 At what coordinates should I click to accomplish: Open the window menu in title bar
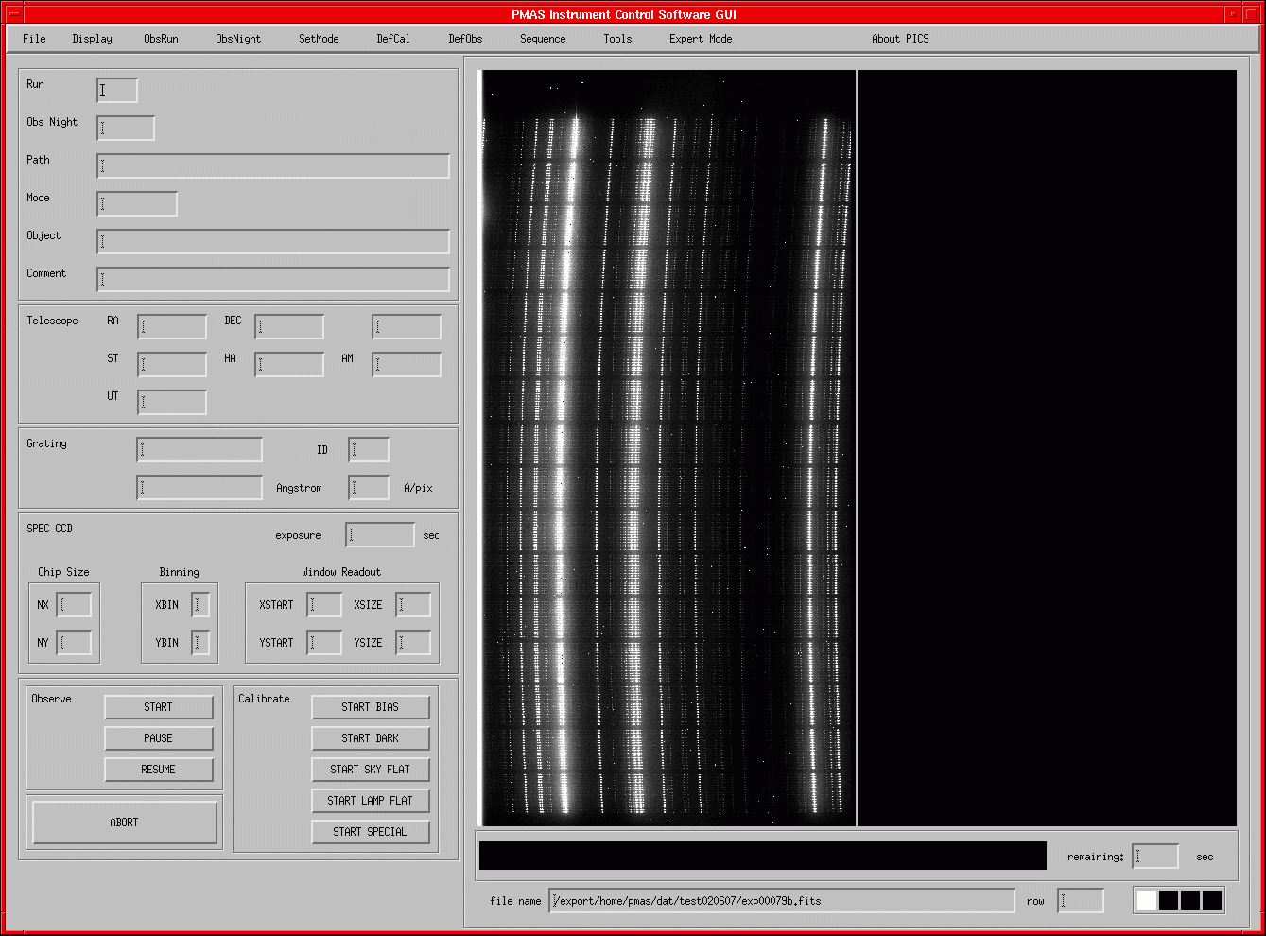click(14, 14)
